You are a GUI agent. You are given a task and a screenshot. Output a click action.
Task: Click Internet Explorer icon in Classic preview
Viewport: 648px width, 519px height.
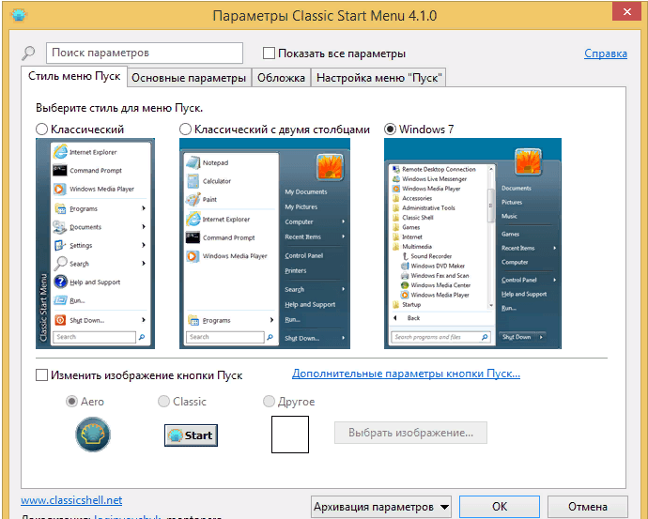pyautogui.click(x=60, y=152)
